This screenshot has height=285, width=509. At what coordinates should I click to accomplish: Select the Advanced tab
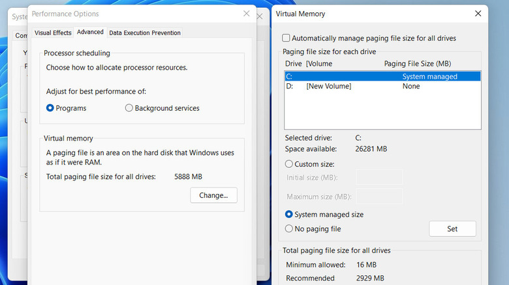point(90,33)
